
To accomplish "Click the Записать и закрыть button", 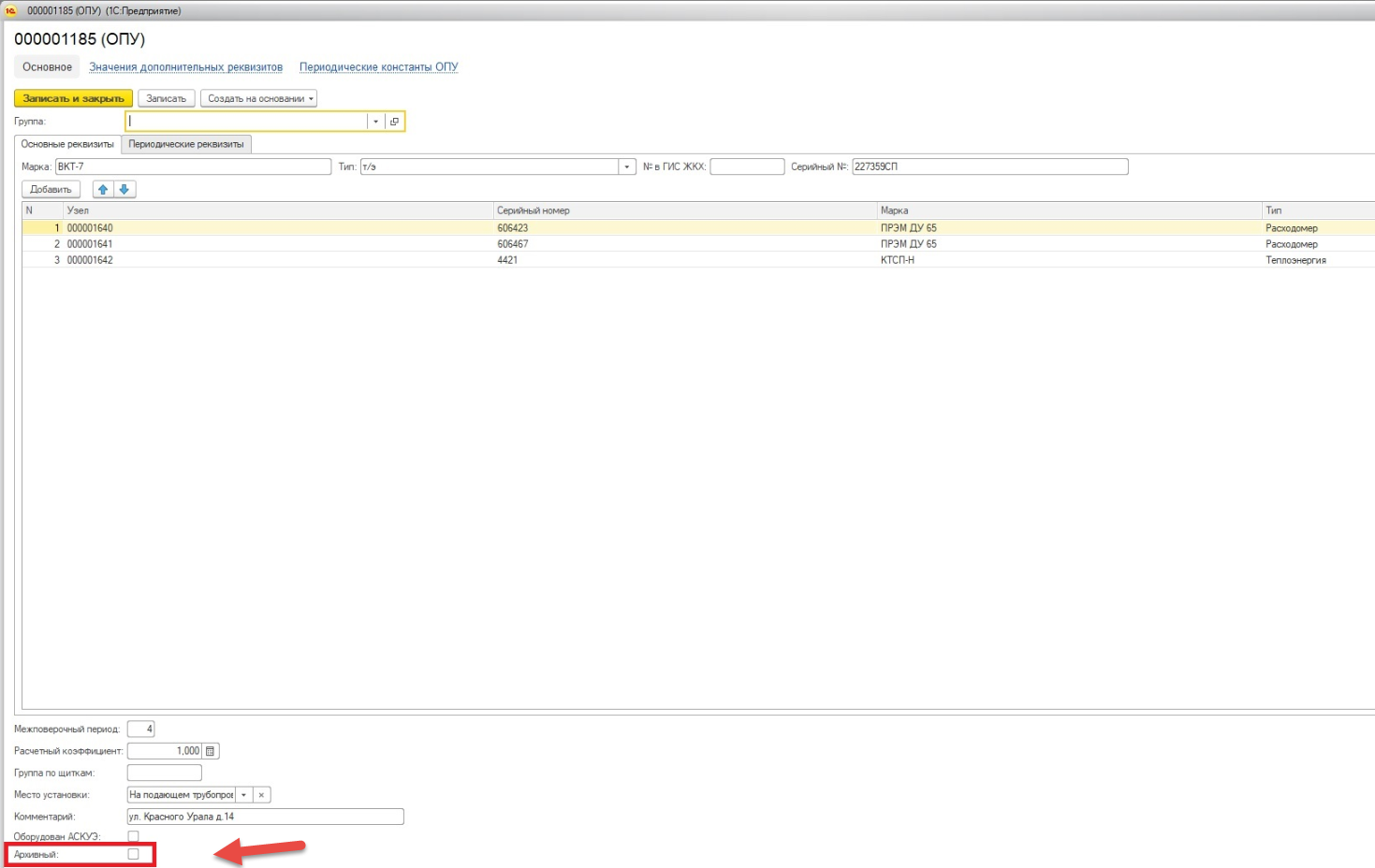I will (73, 98).
